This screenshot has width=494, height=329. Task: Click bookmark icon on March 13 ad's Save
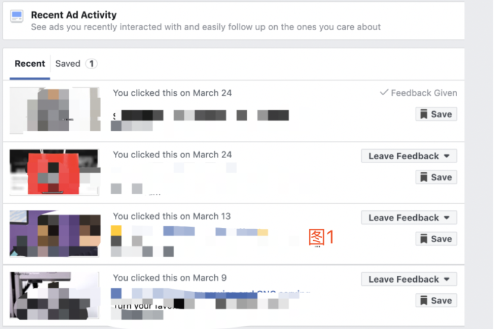(x=424, y=239)
